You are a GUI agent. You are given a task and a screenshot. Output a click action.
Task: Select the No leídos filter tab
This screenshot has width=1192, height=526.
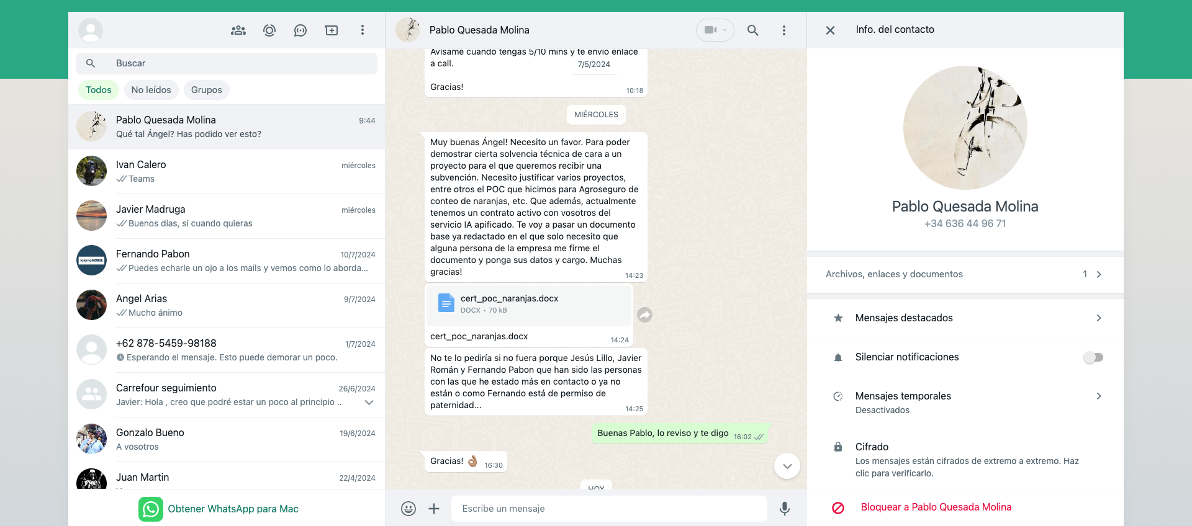(x=151, y=90)
